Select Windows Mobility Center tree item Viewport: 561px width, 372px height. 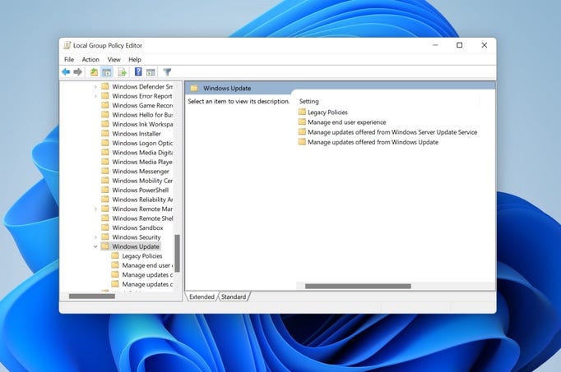click(142, 181)
